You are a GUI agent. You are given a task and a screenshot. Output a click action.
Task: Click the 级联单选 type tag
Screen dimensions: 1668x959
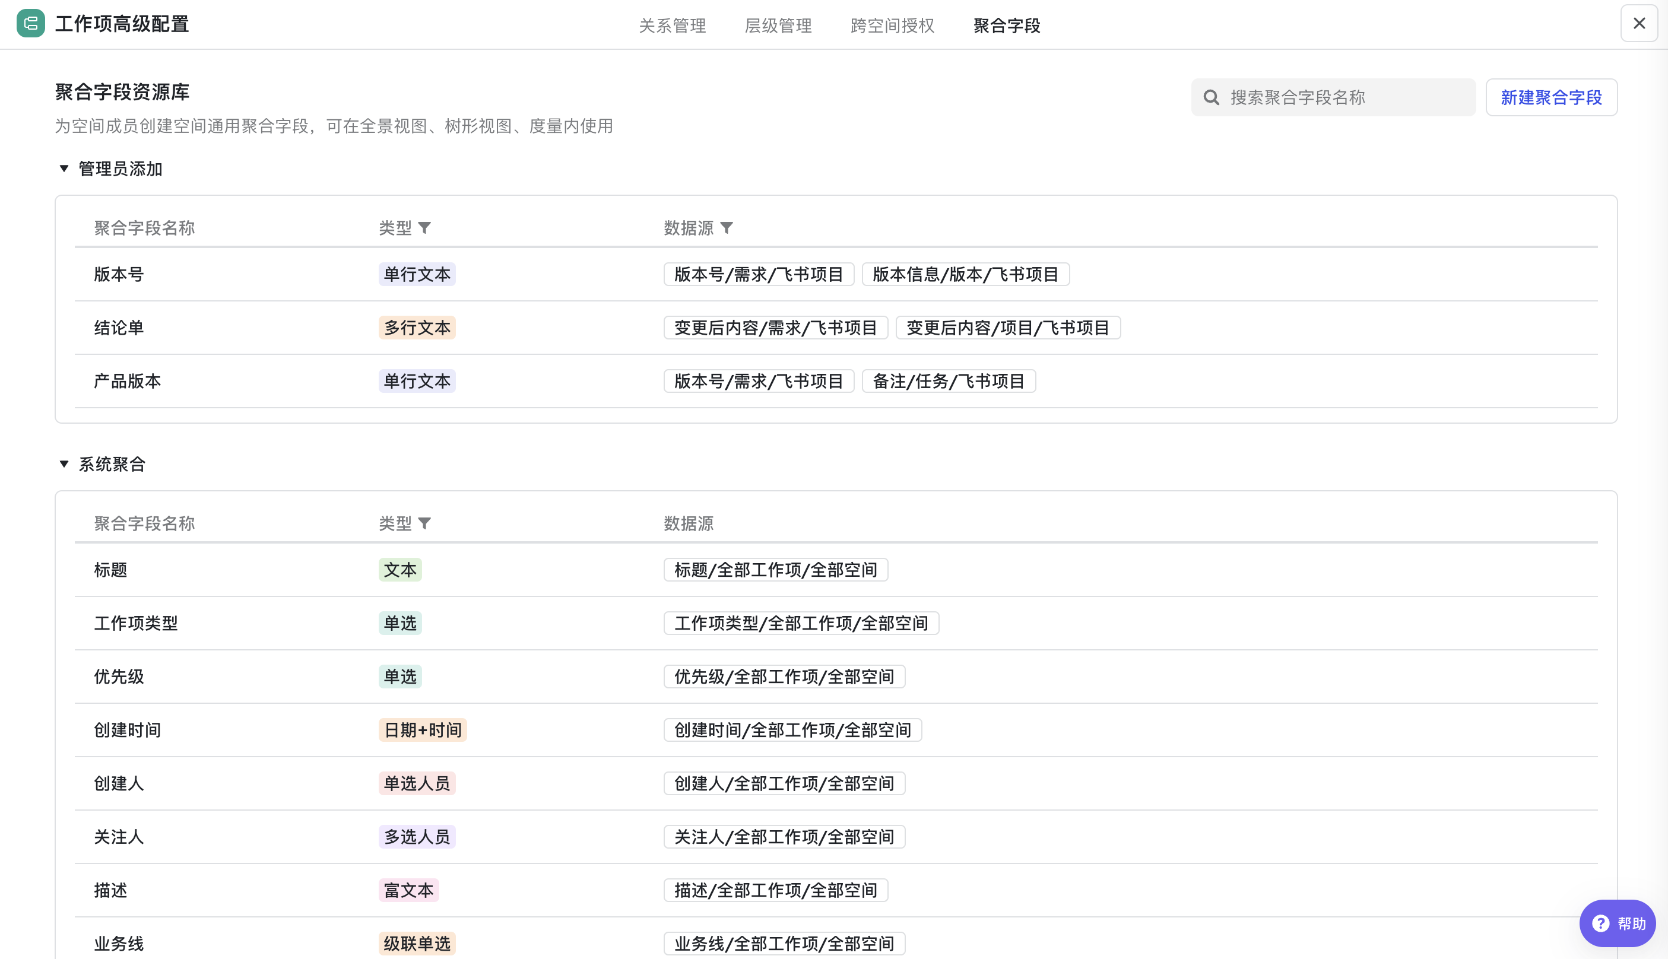pyautogui.click(x=417, y=943)
